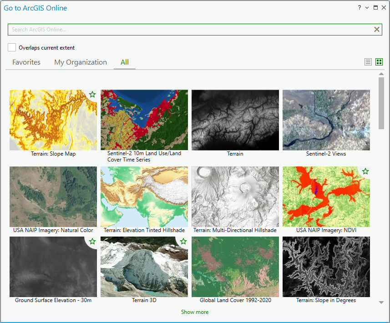Screen dimensions: 390x323
Task: Select Sentinel-2 10m Land Use/Land Cover thumbnail
Action: point(144,120)
